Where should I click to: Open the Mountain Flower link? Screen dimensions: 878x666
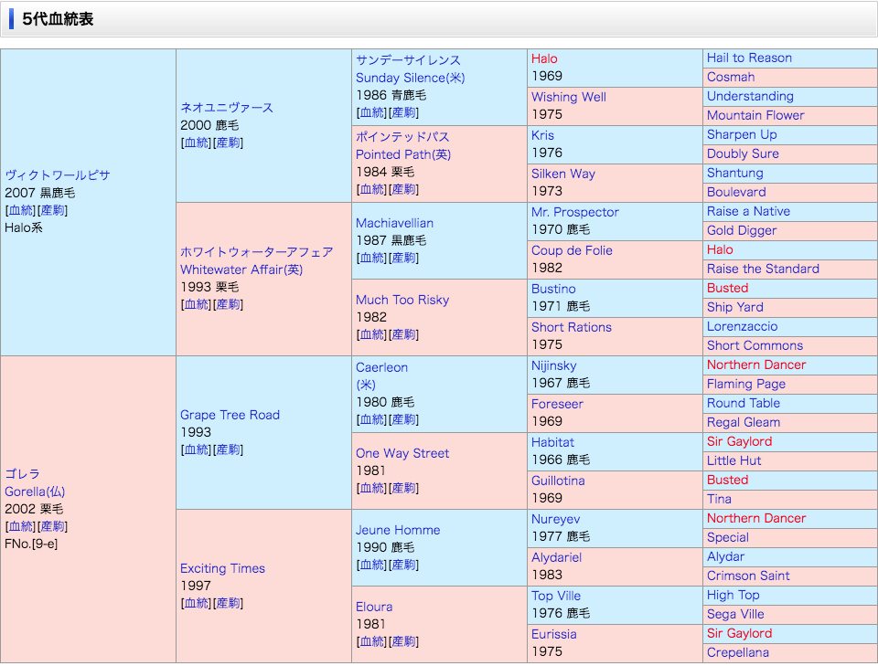pyautogui.click(x=755, y=115)
